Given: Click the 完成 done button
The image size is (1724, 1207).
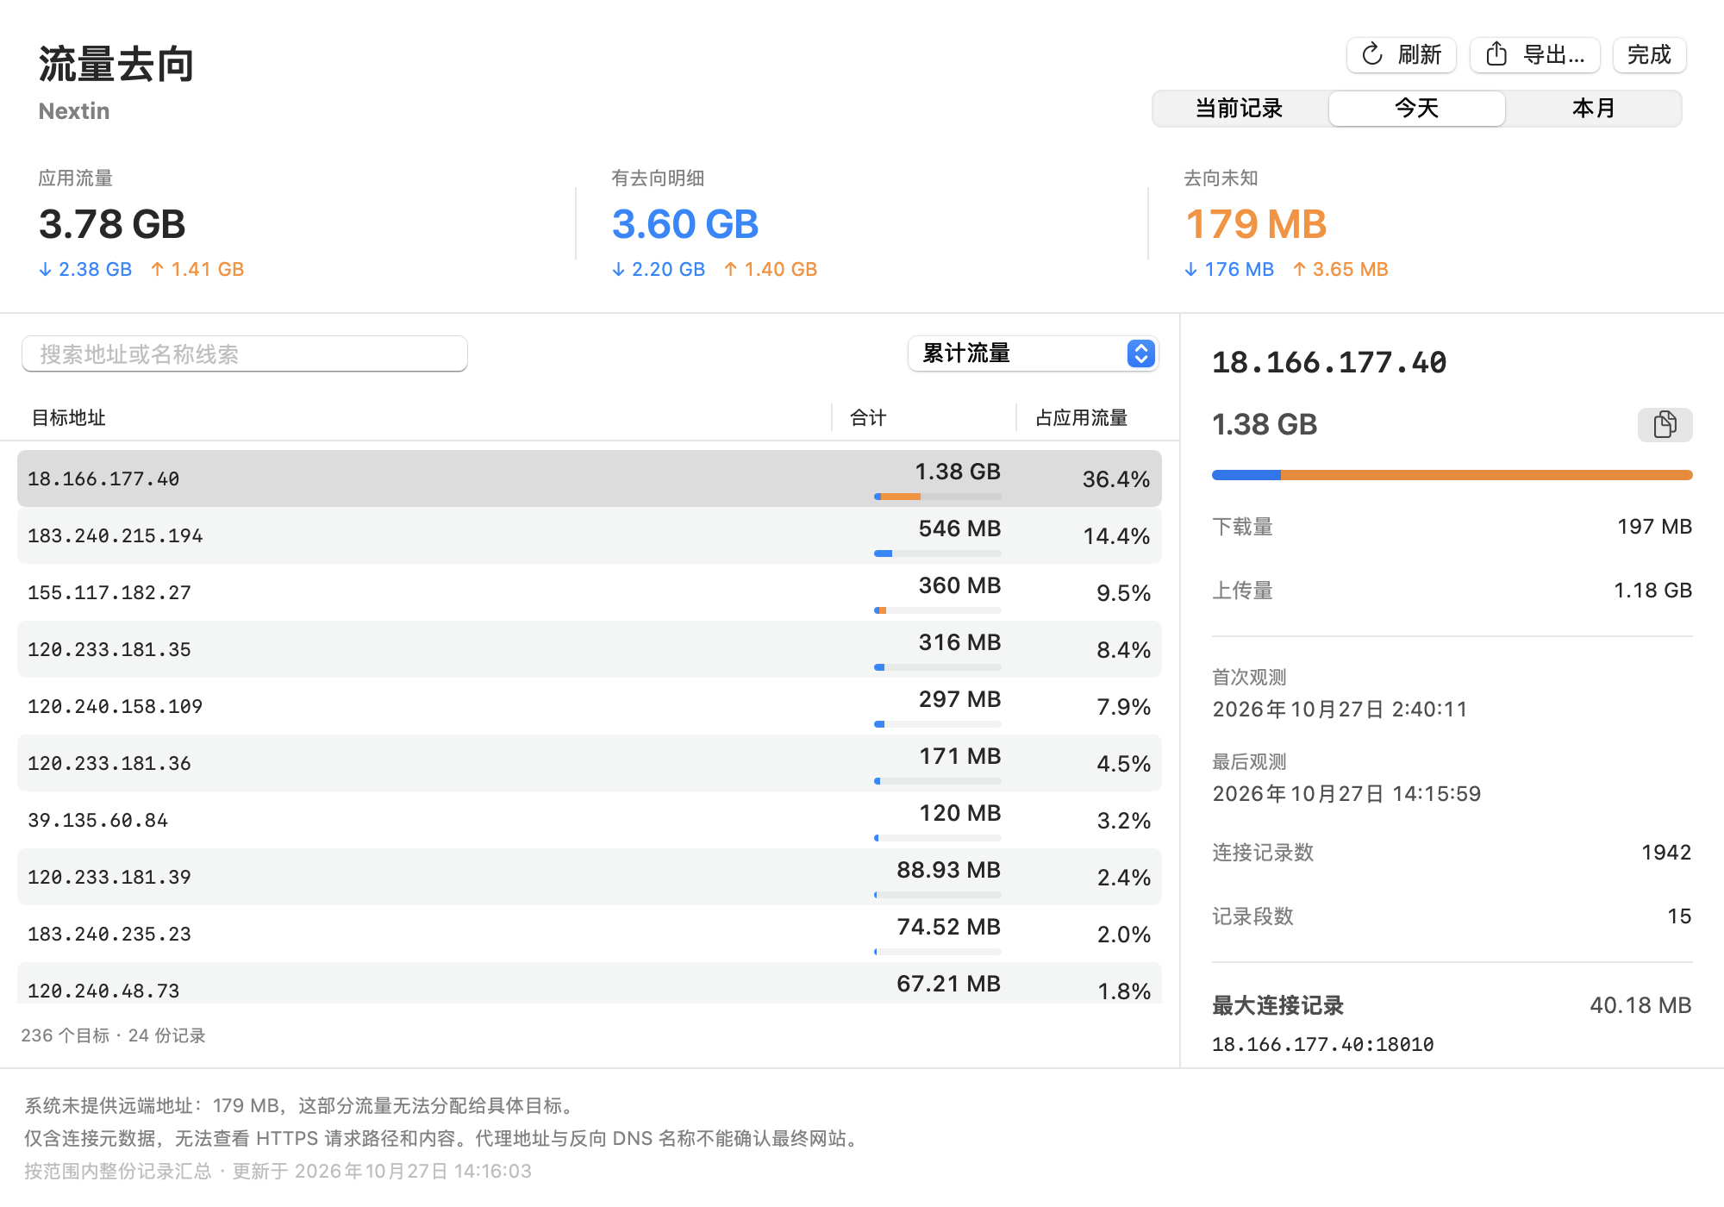Looking at the screenshot, I should (x=1649, y=55).
